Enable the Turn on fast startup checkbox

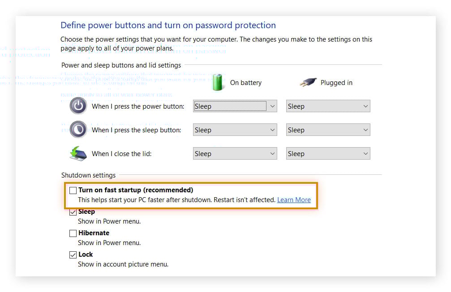[x=73, y=190]
